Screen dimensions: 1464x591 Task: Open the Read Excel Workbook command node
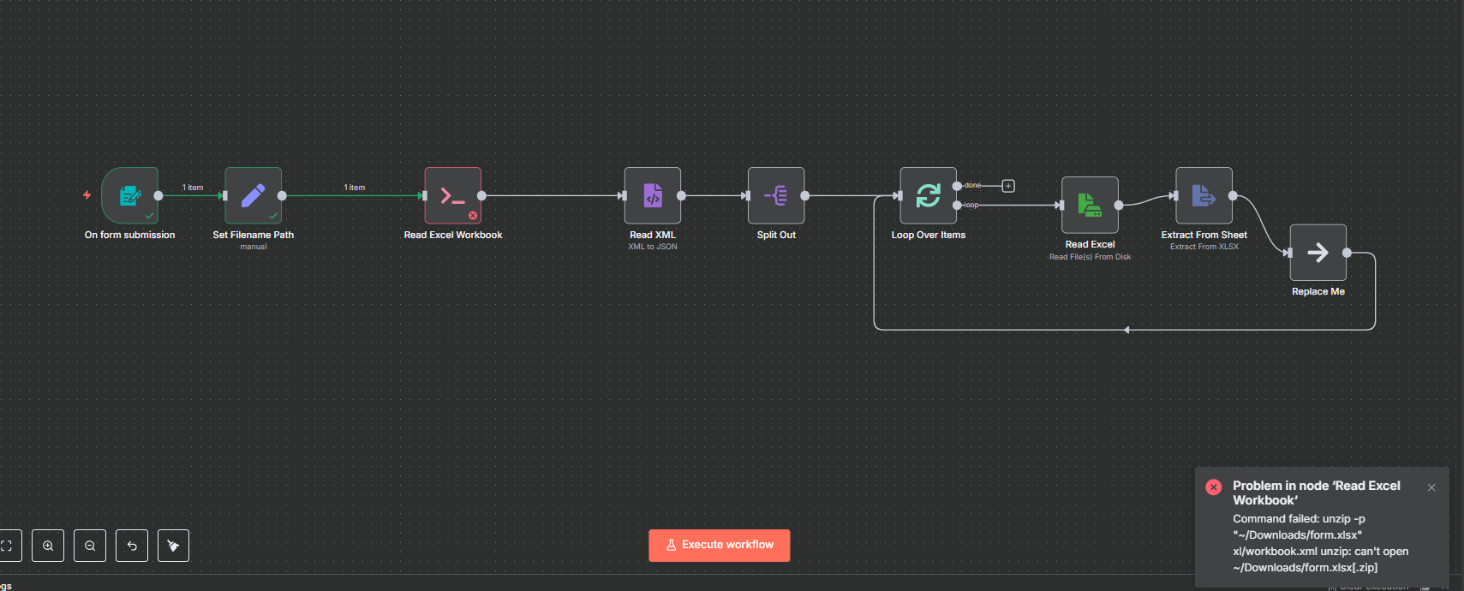[453, 195]
